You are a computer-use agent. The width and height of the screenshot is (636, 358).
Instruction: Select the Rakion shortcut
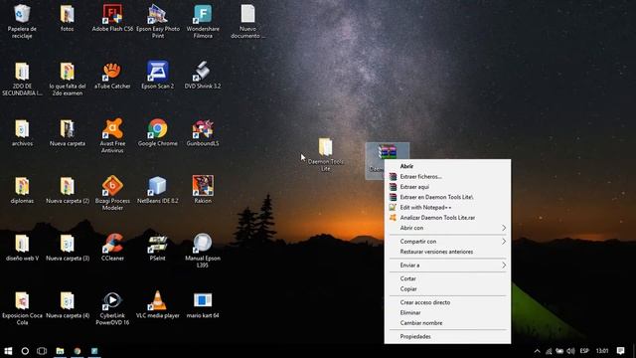pyautogui.click(x=203, y=190)
